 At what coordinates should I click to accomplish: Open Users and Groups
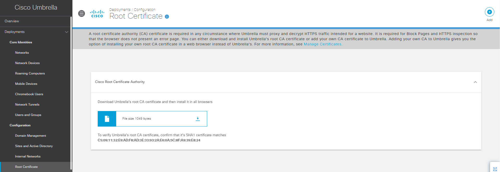point(28,115)
